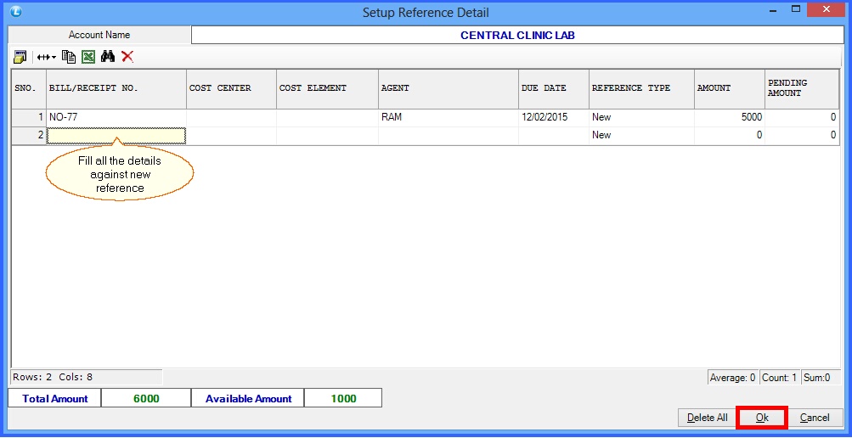Select row header 1
852x438 pixels.
[x=29, y=117]
